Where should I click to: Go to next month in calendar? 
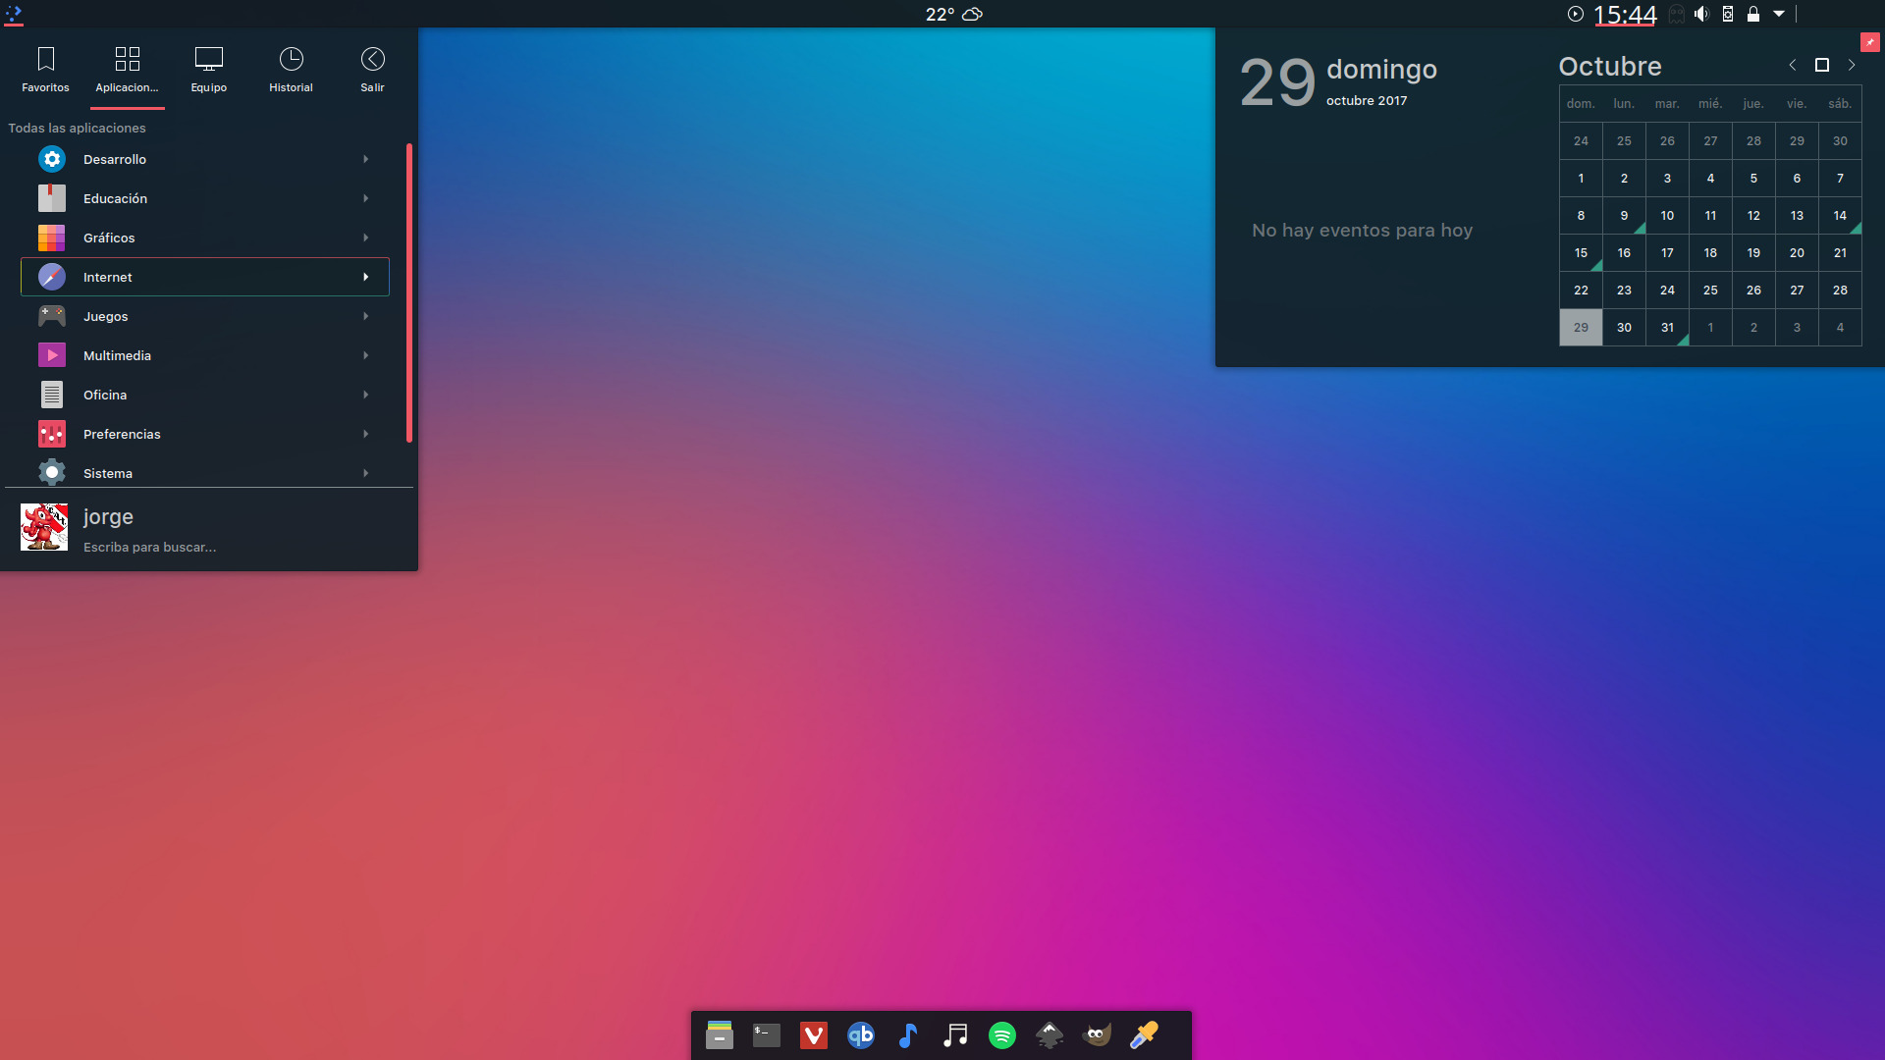(x=1852, y=65)
